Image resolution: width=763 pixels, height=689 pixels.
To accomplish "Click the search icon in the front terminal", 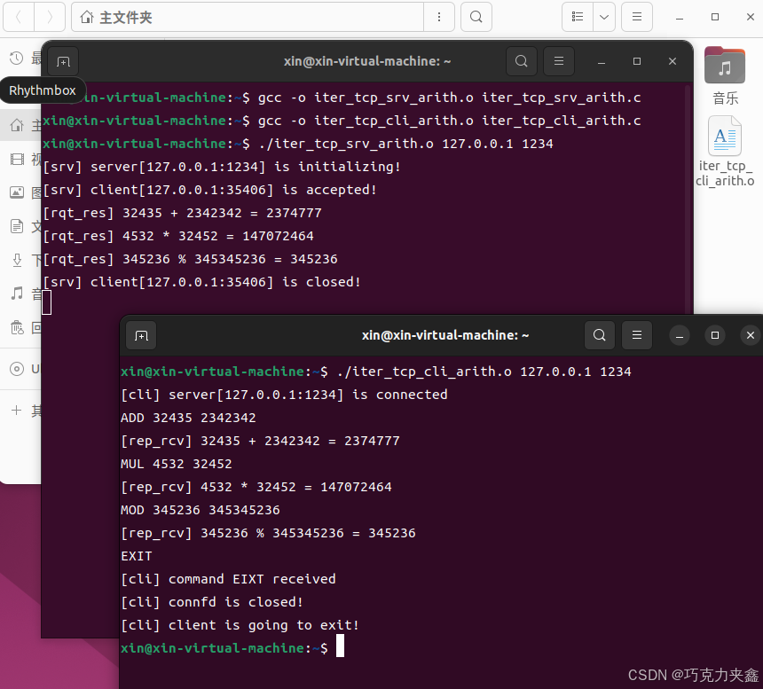I will (600, 335).
